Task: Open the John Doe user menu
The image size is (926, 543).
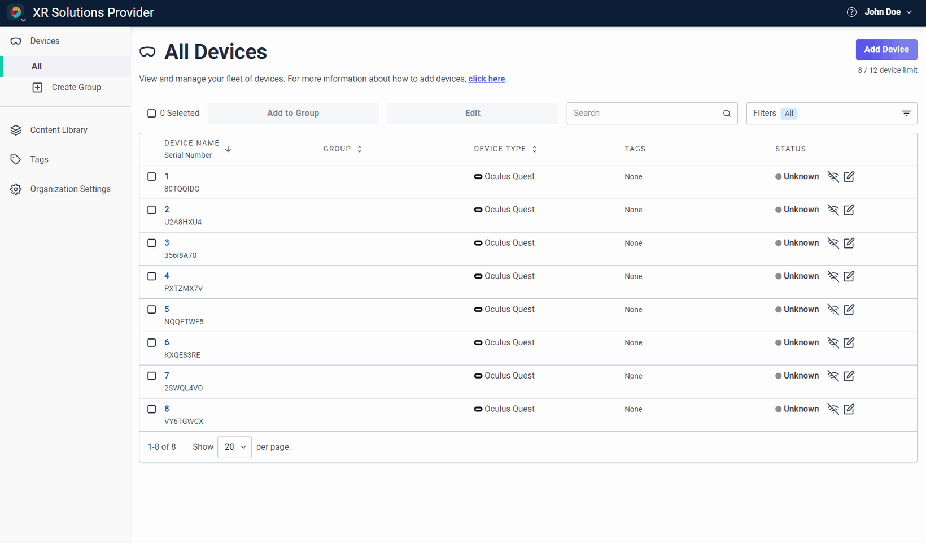Action: coord(888,12)
